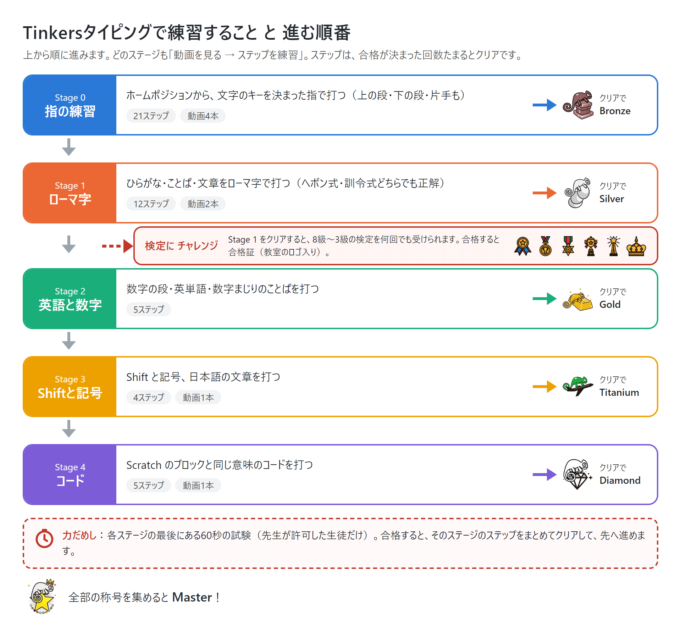Click the trophy cup icon
This screenshot has height=637, width=681.
(591, 246)
